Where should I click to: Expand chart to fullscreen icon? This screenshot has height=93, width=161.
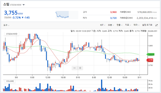click(x=156, y=25)
